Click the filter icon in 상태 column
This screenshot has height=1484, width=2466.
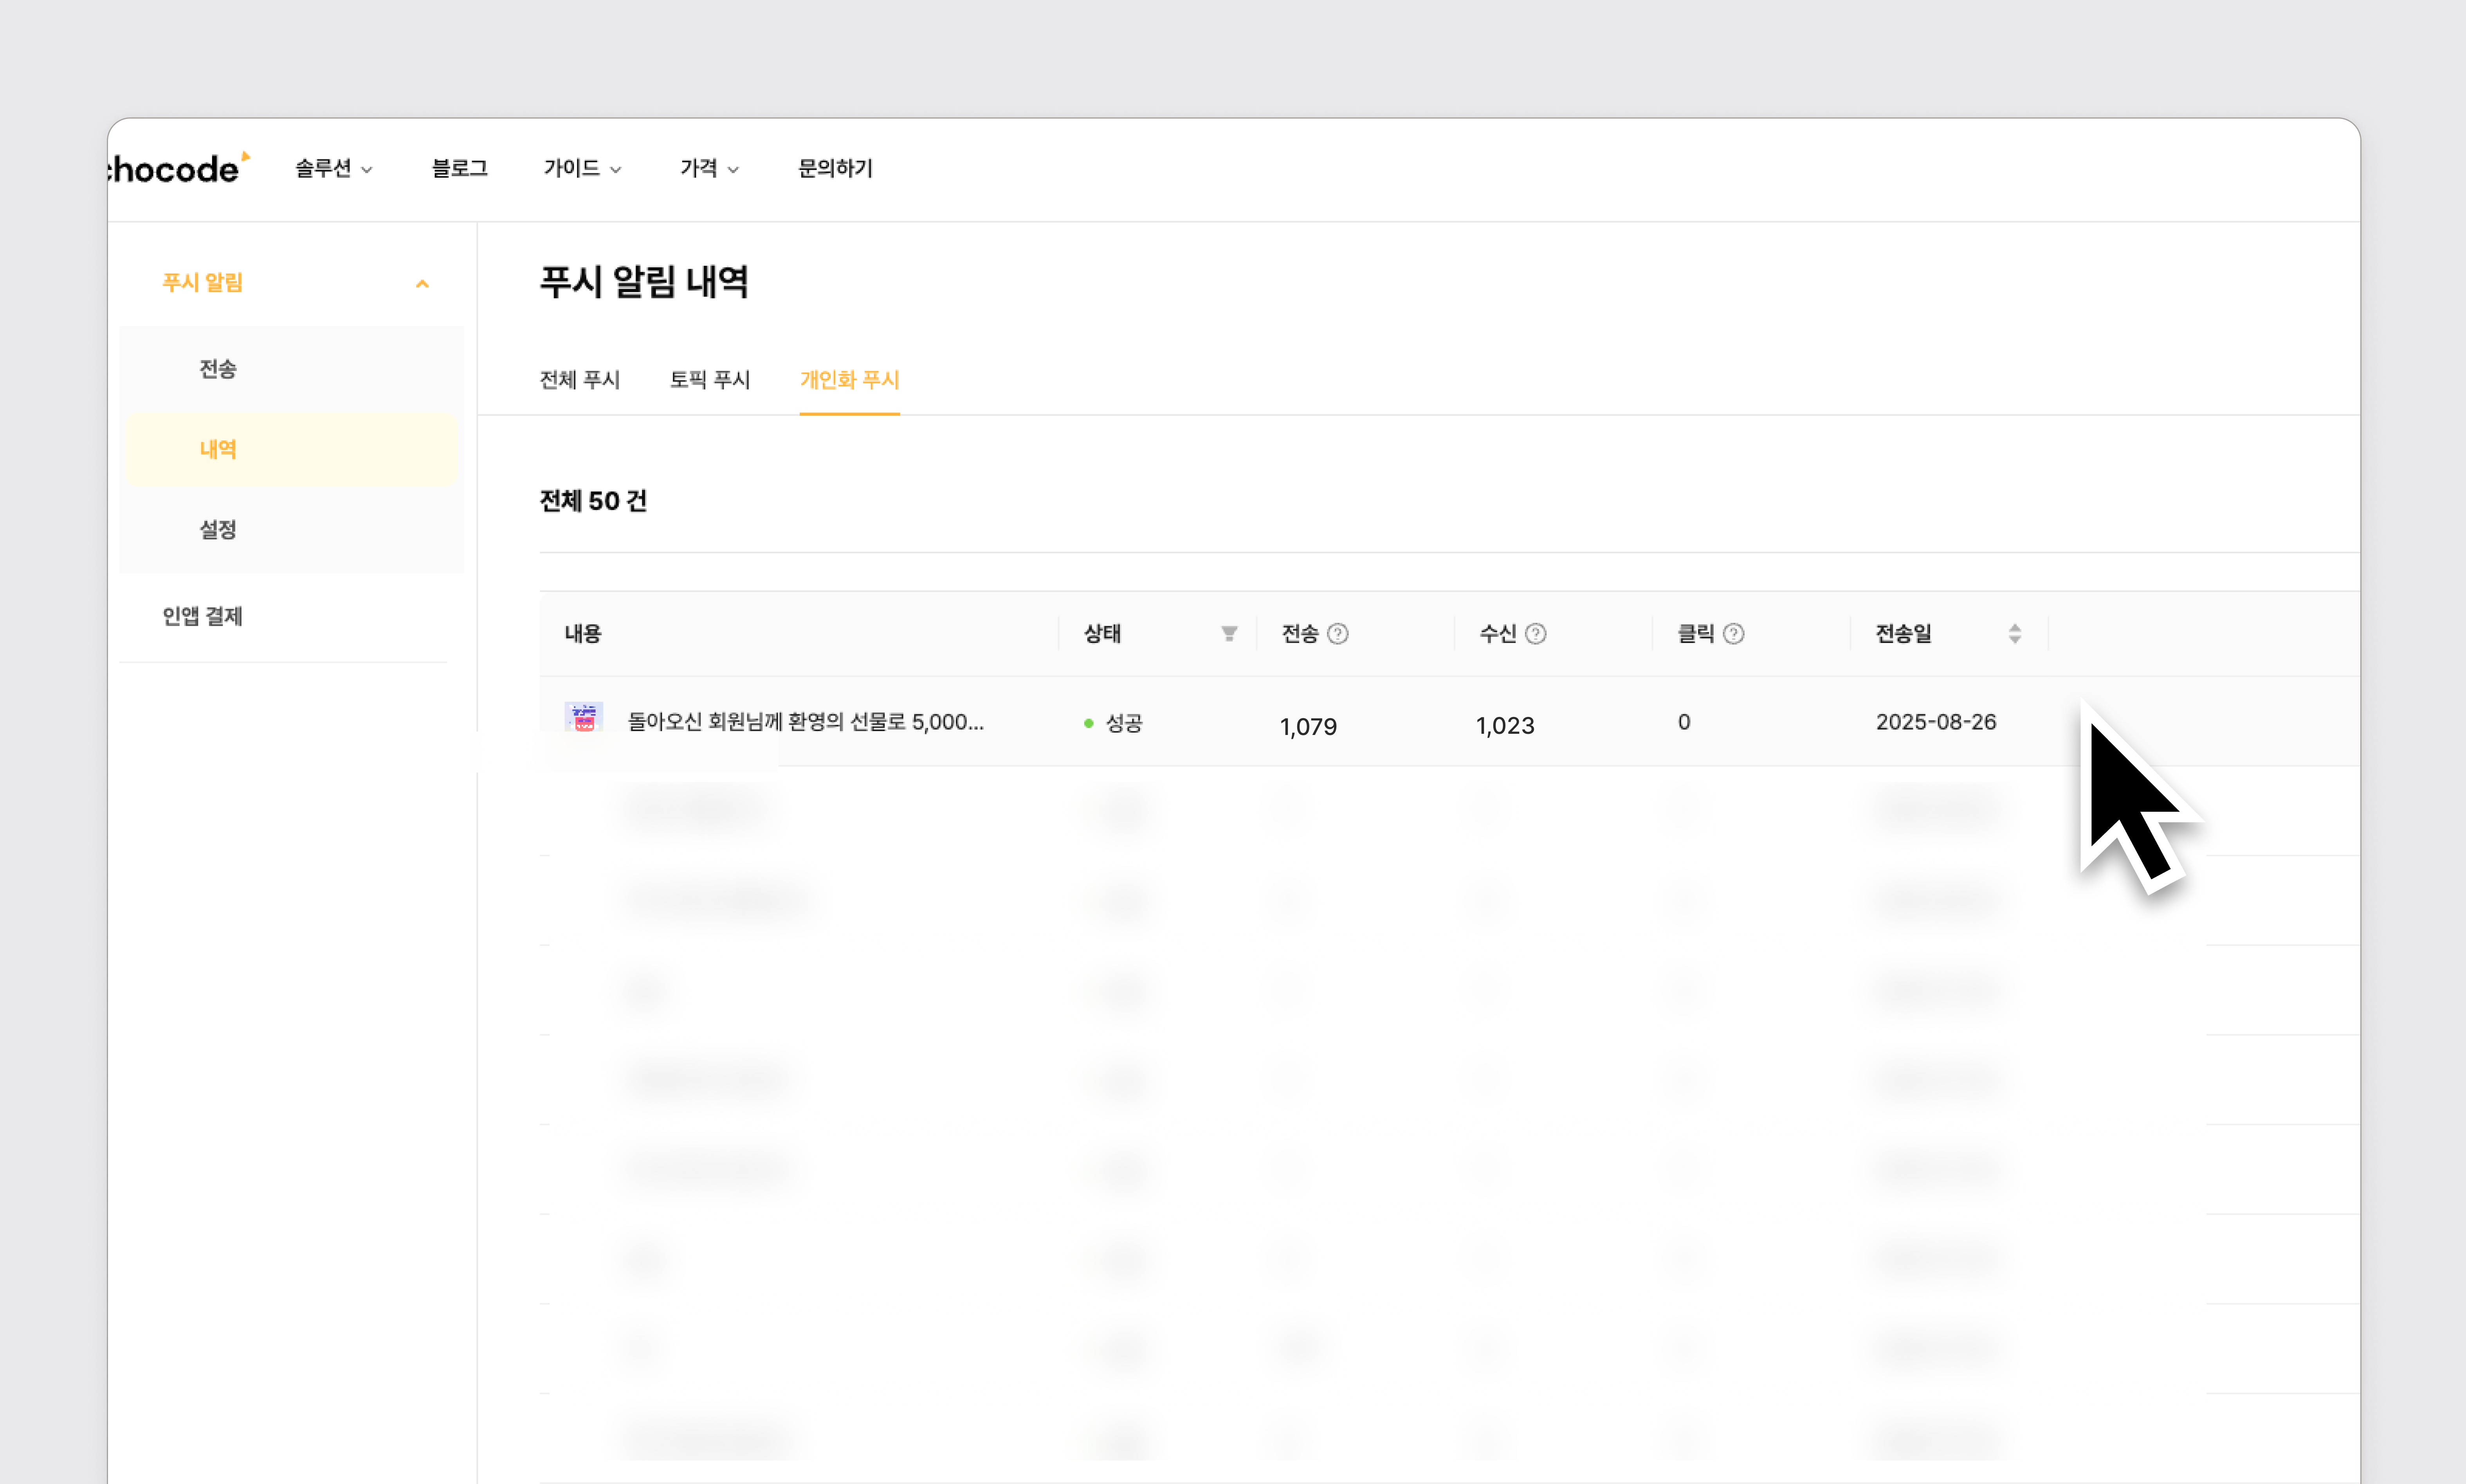pos(1229,633)
